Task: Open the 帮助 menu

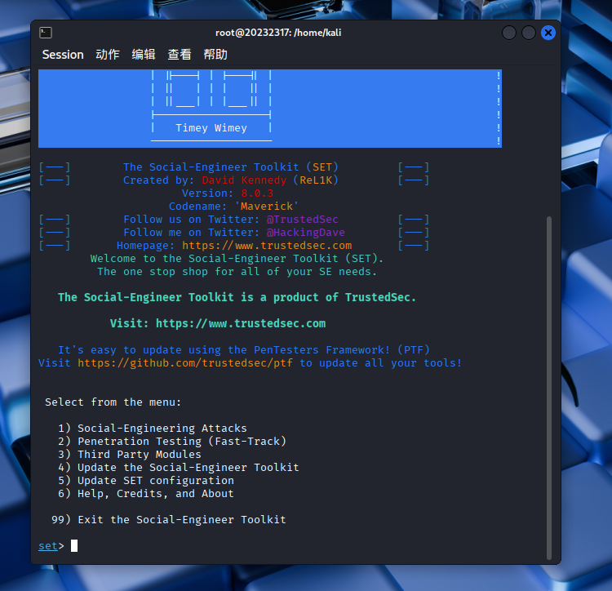Action: tap(215, 55)
